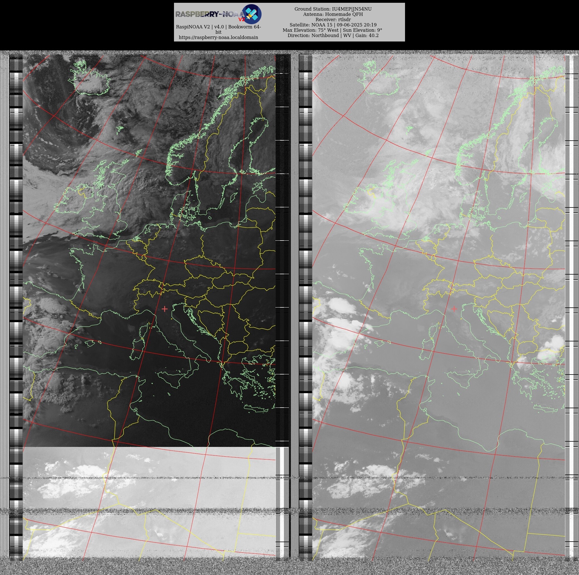Select 'Antenna: Homemade QFH' line

coord(333,14)
